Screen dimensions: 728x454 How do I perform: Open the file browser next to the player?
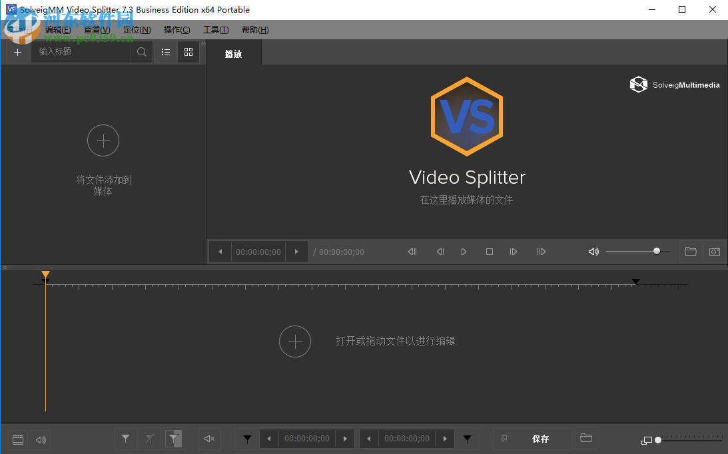[x=690, y=252]
